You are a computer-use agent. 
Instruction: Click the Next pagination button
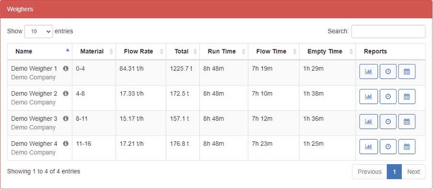pyautogui.click(x=414, y=172)
